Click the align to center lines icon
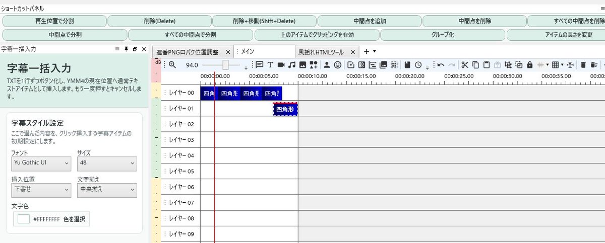This screenshot has width=605, height=243. 571,65
